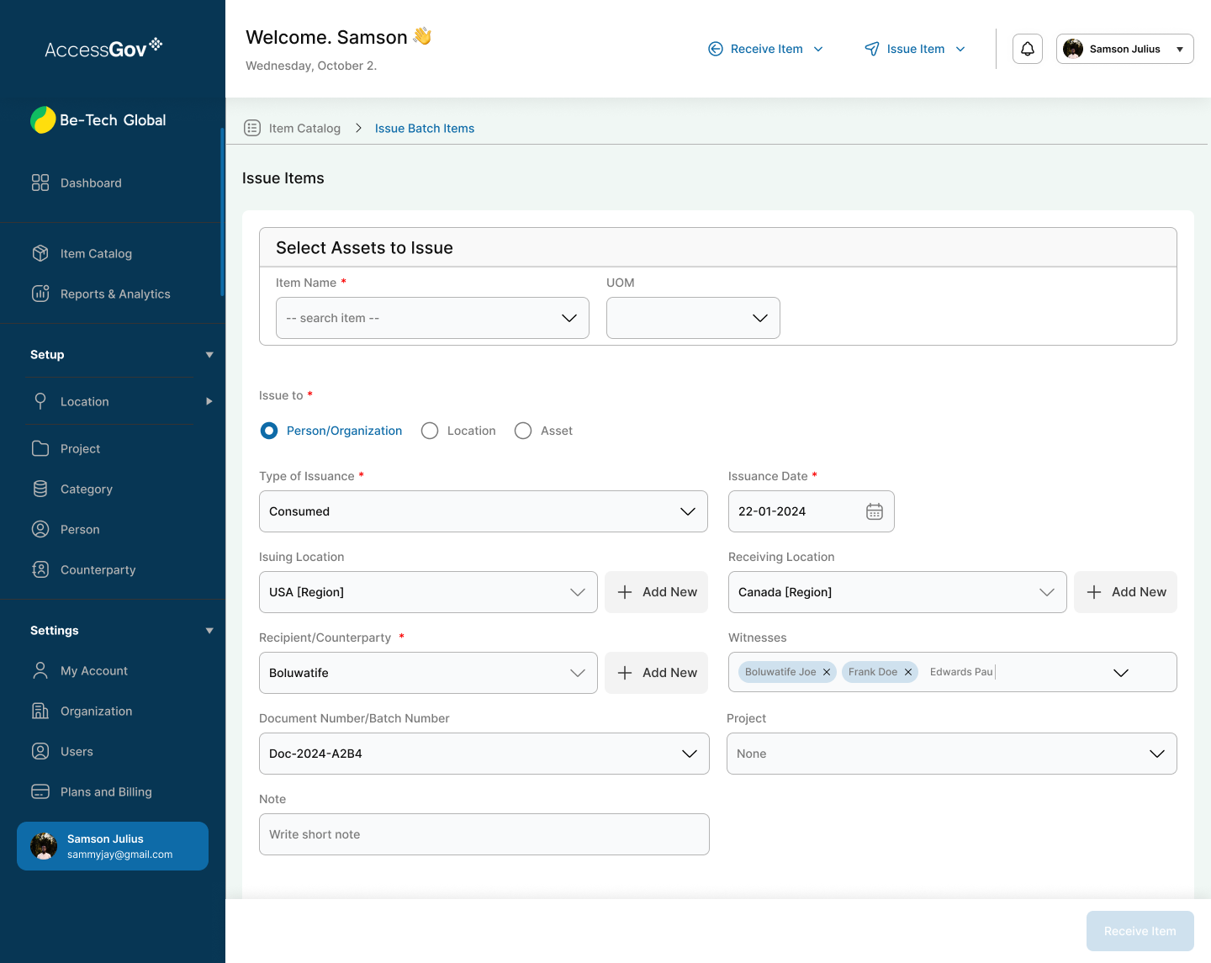The image size is (1211, 963).
Task: Click the Category database icon
Action: [x=40, y=489]
